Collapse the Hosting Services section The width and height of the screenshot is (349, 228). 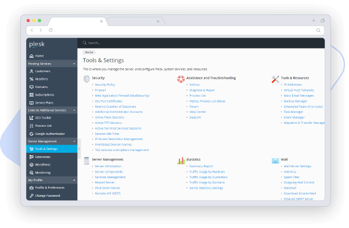(x=74, y=64)
